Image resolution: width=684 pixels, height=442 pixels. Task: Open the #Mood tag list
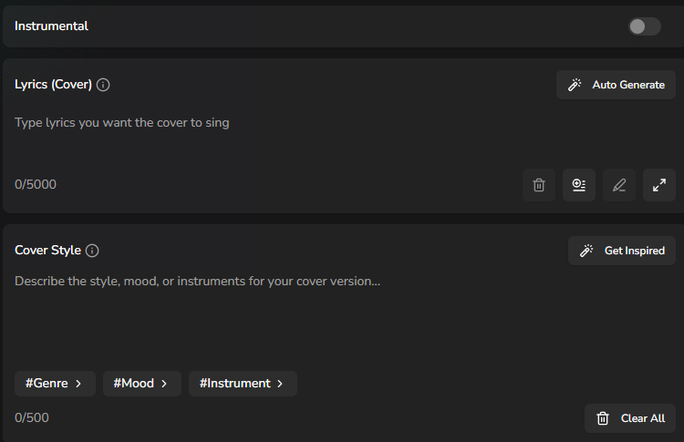coord(141,384)
